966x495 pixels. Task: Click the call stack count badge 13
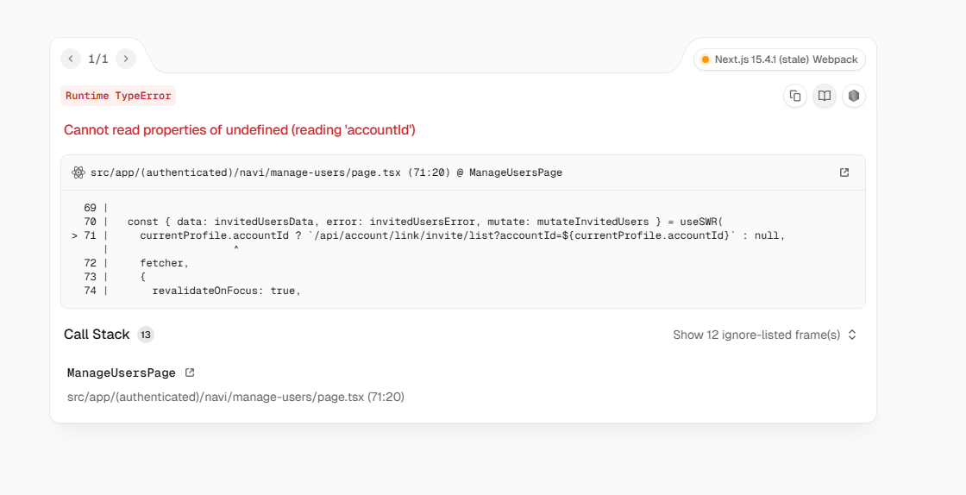tap(146, 335)
